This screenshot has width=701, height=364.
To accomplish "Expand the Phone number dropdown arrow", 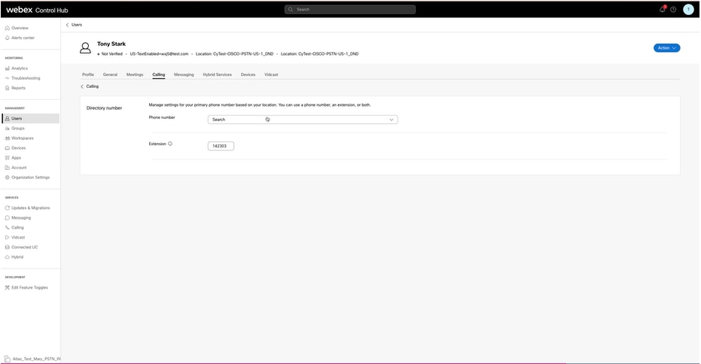I will (392, 120).
